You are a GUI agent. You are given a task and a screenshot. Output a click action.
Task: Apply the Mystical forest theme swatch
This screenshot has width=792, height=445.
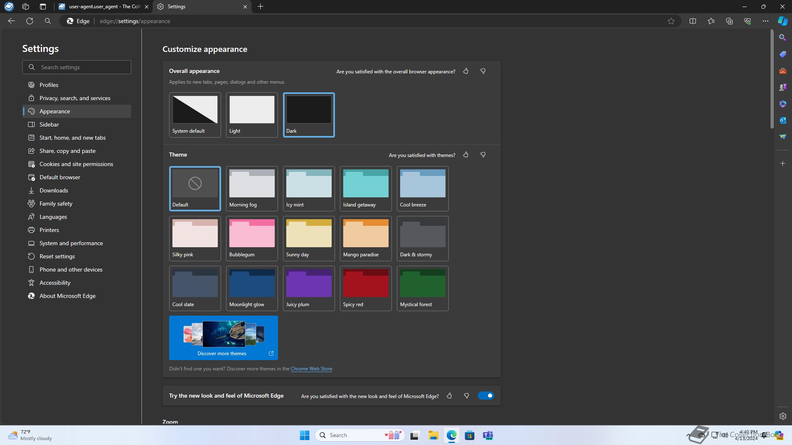[x=423, y=288]
